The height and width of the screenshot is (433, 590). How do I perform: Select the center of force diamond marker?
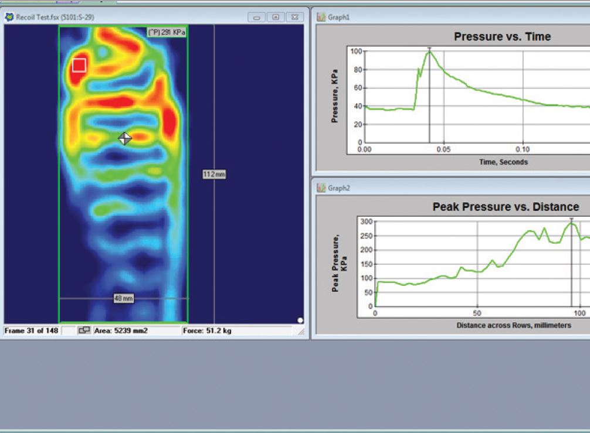tap(124, 138)
